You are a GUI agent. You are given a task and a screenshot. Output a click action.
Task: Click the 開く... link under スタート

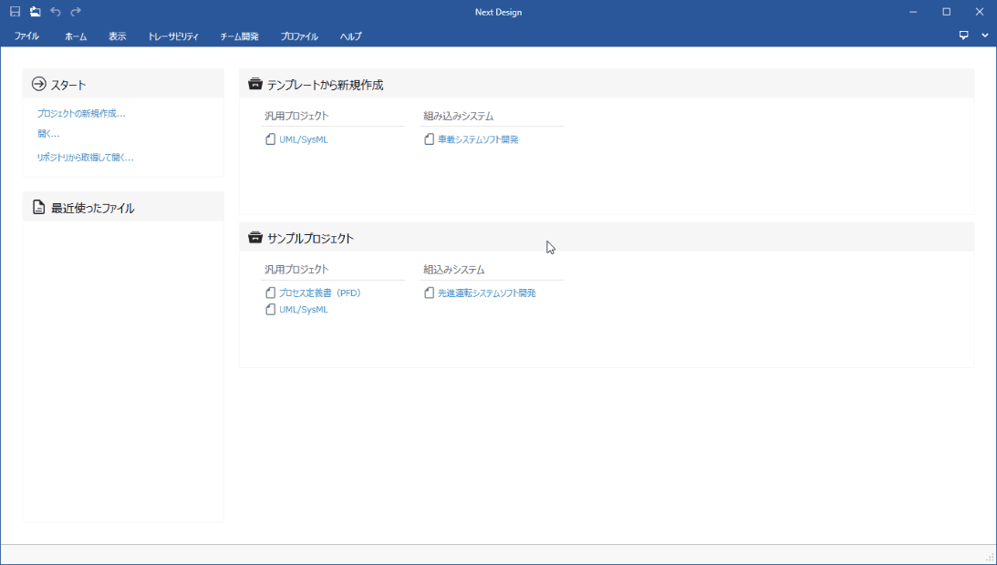click(48, 134)
